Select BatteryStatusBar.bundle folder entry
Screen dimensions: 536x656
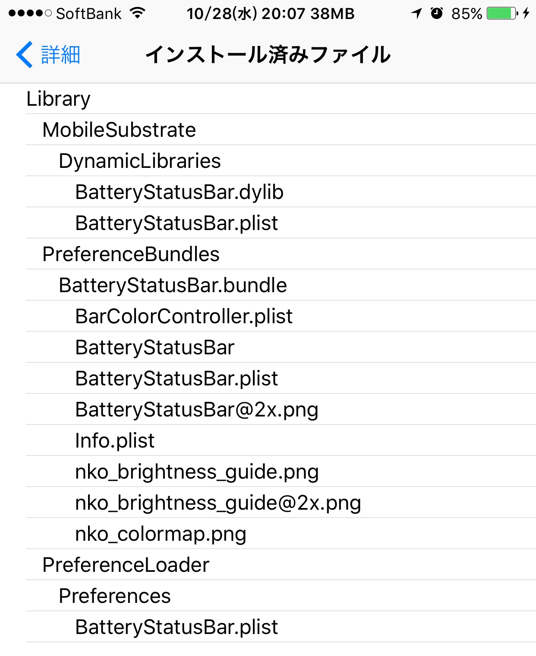tap(281, 285)
